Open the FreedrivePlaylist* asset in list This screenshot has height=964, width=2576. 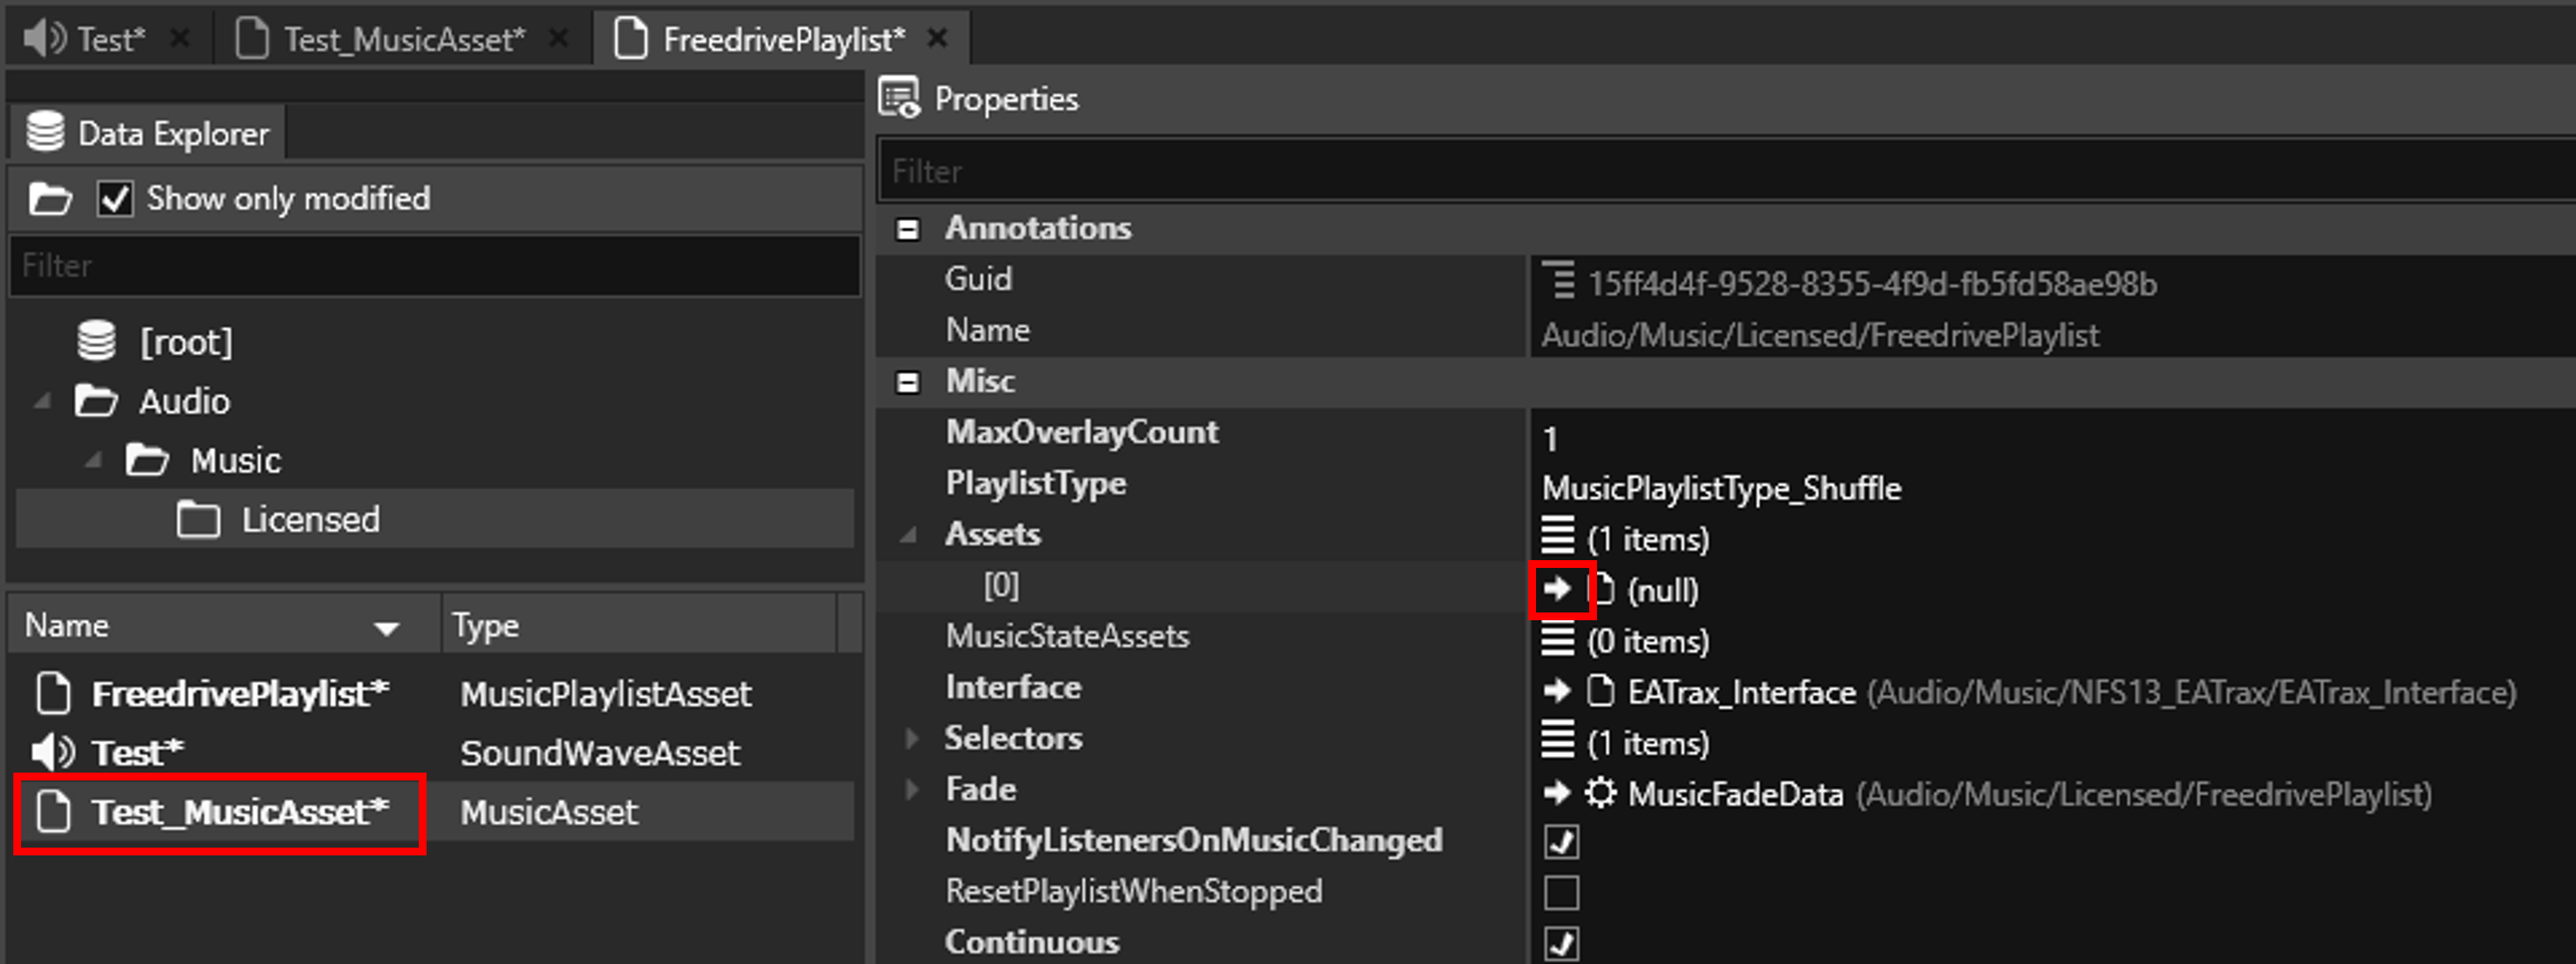pos(239,694)
